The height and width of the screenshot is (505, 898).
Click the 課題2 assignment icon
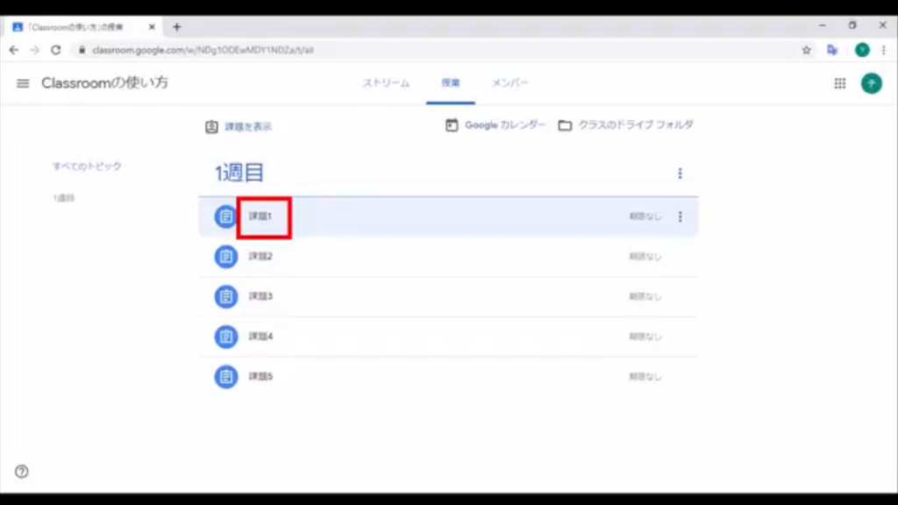click(x=225, y=257)
